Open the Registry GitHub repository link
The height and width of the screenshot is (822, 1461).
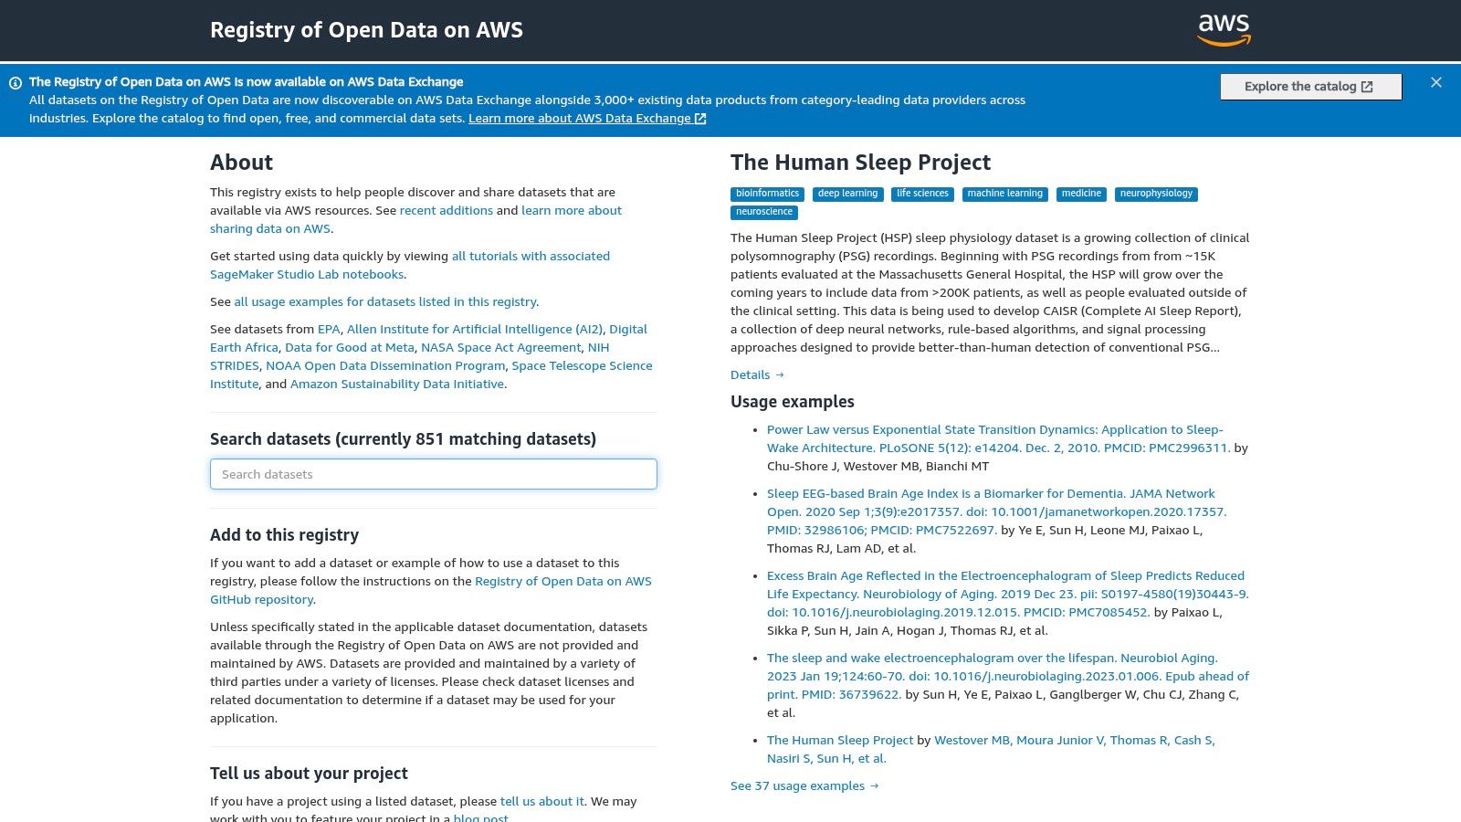click(x=562, y=581)
